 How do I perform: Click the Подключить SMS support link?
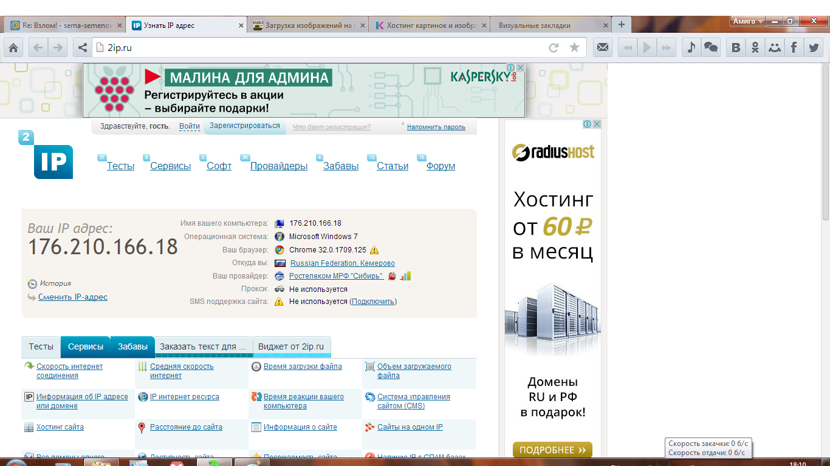[373, 302]
